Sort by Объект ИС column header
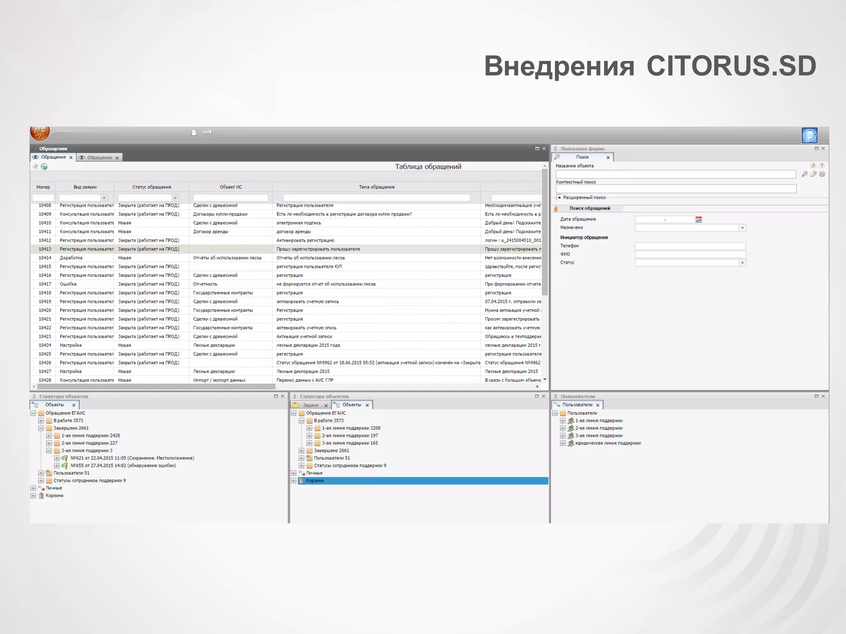The height and width of the screenshot is (634, 846). click(x=231, y=187)
